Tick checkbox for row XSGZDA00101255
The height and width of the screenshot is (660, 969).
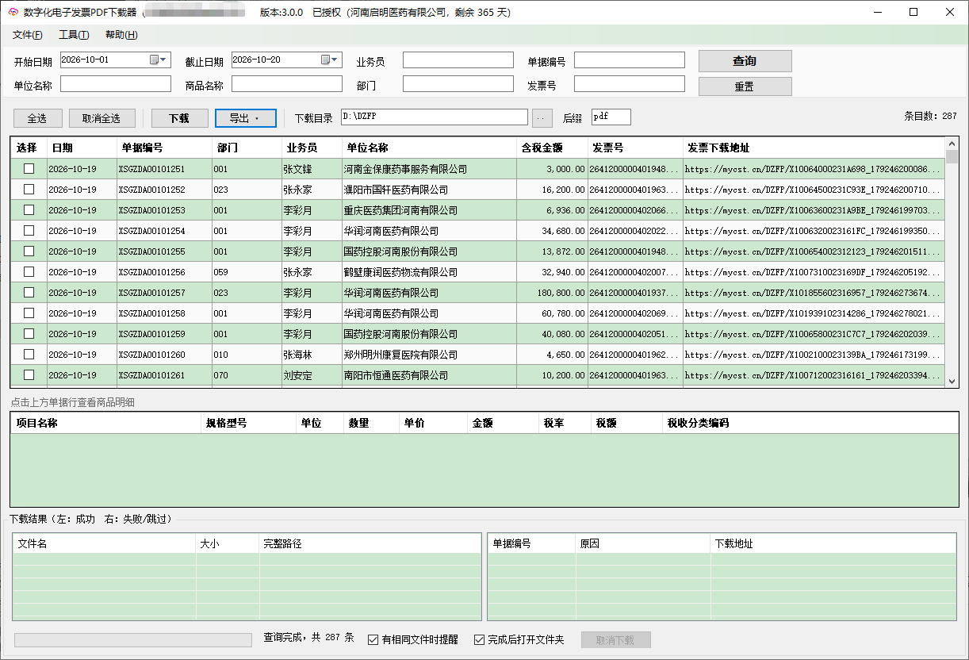[29, 251]
